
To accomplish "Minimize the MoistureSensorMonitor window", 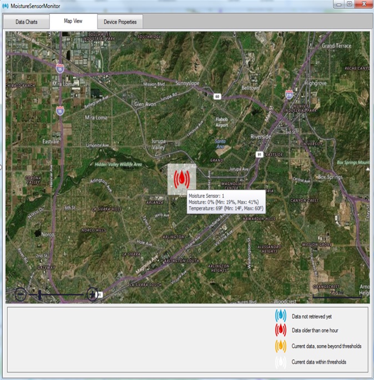I will pos(339,4).
